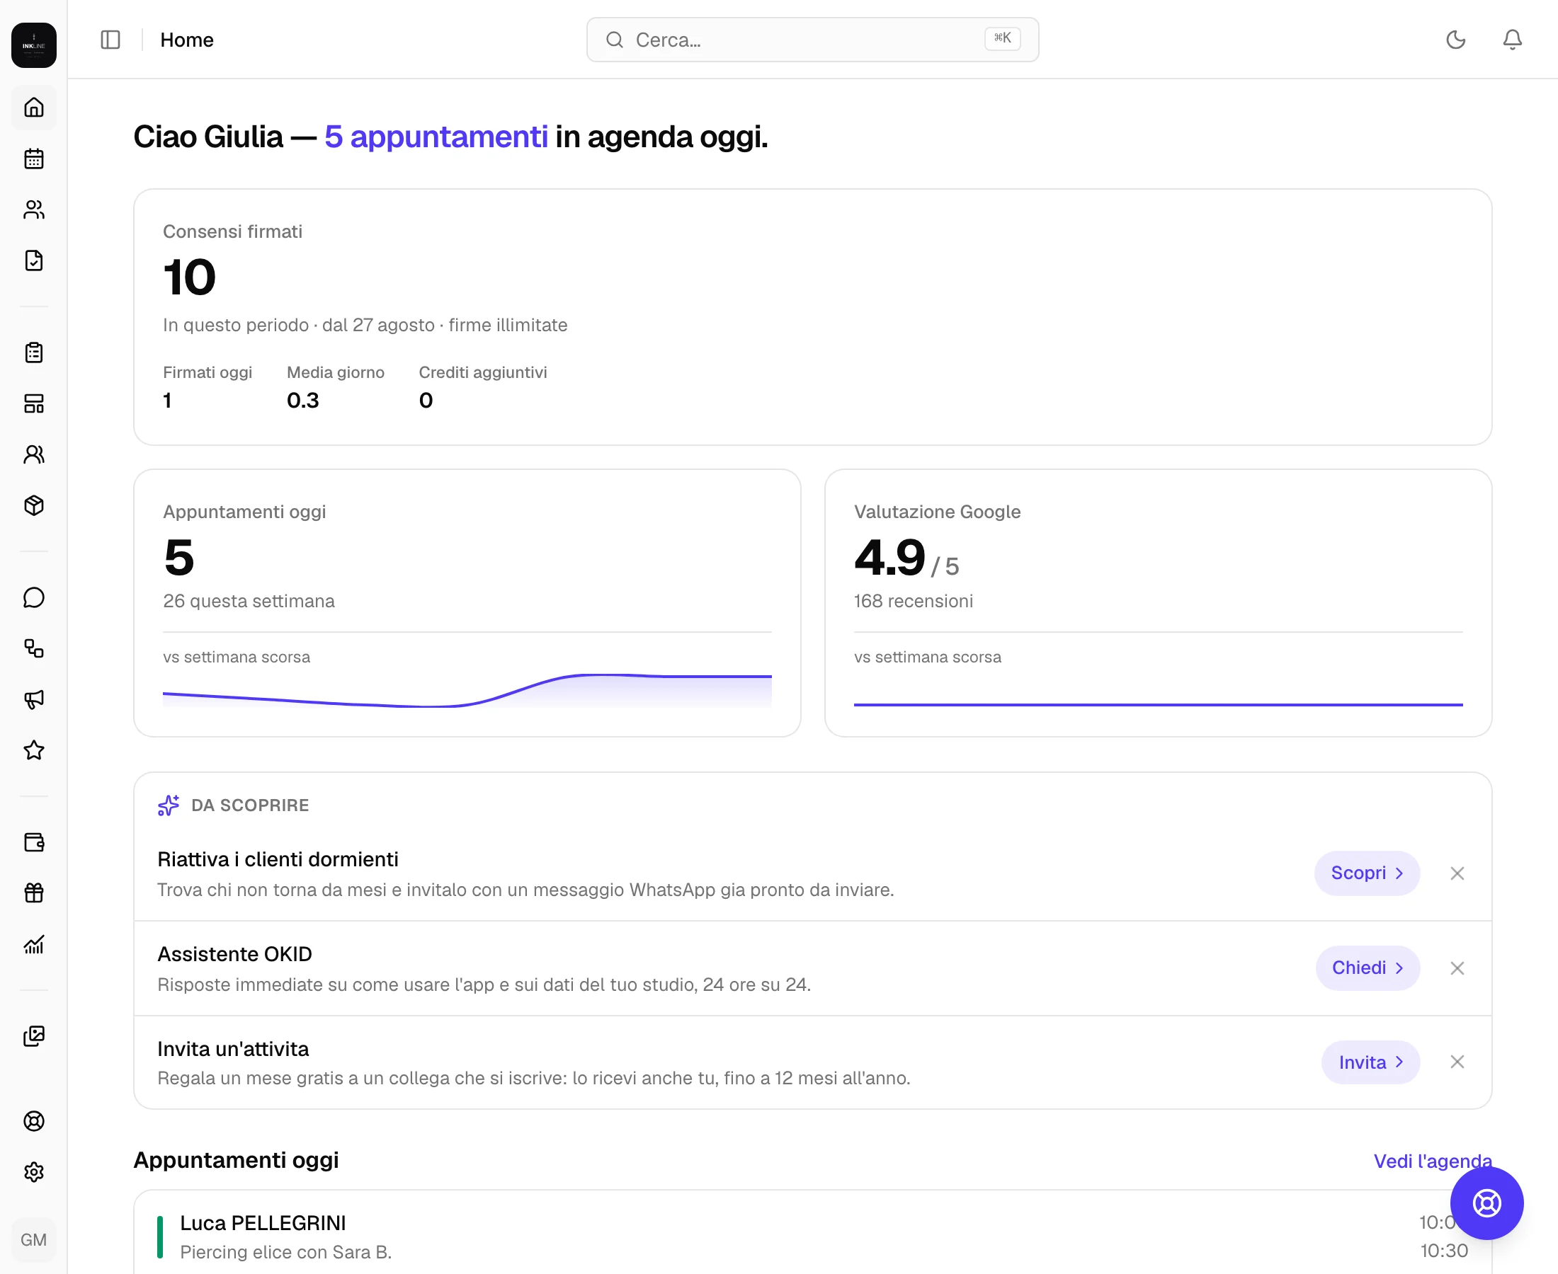Viewport: 1558px width, 1274px height.
Task: Open the settings gear sidebar icon
Action: pos(34,1172)
